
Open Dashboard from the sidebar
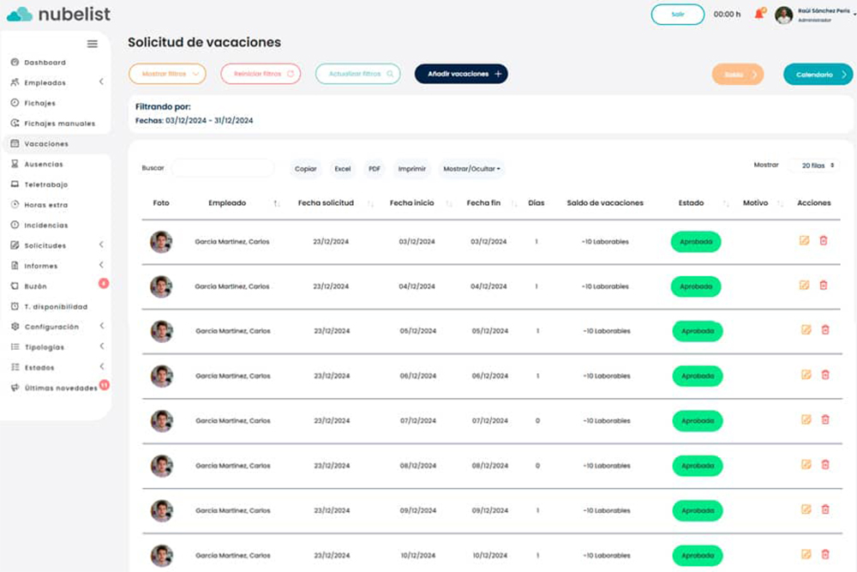click(x=45, y=63)
